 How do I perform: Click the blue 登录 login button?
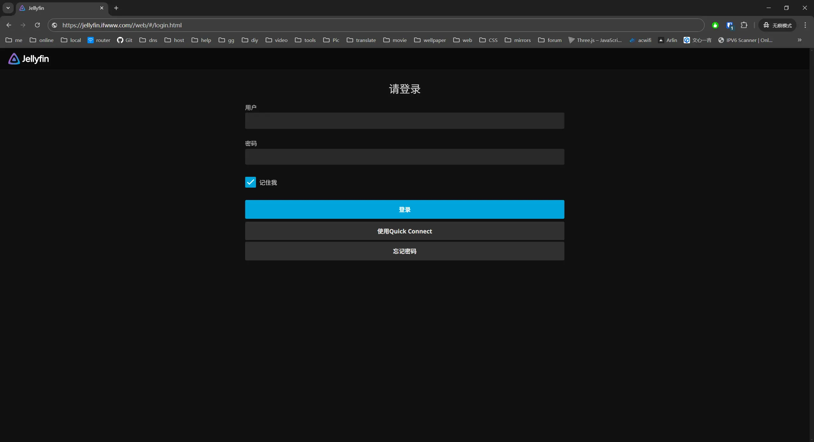404,209
